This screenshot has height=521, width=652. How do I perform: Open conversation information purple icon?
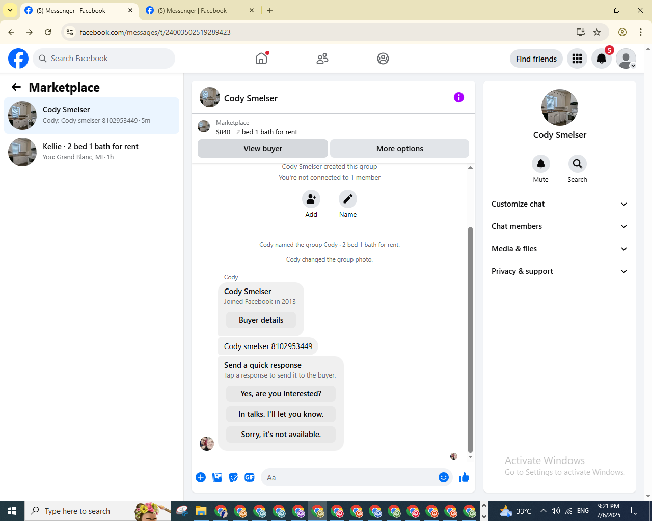(x=459, y=97)
